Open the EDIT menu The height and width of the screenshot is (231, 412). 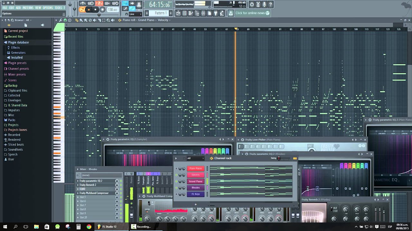point(12,8)
